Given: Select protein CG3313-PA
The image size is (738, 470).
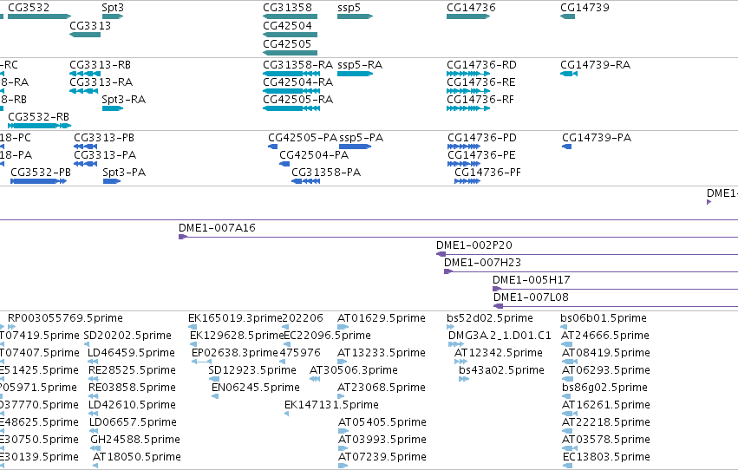Looking at the screenshot, I should 85,164.
